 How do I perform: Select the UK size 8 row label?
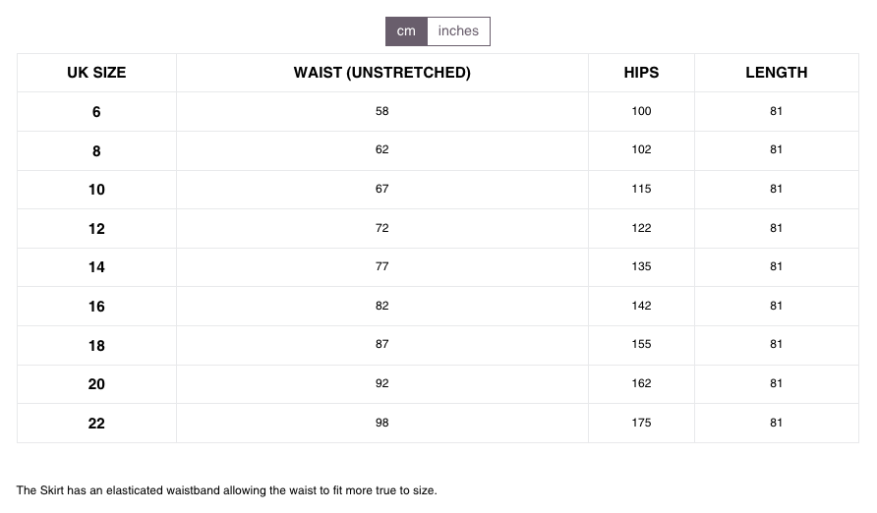tap(96, 151)
